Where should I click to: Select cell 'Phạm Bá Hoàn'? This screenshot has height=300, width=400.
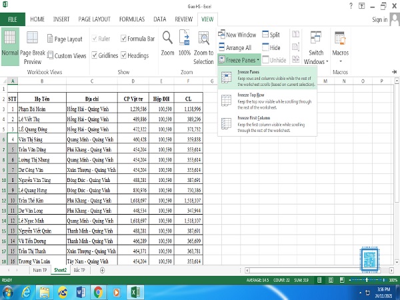tap(42, 109)
